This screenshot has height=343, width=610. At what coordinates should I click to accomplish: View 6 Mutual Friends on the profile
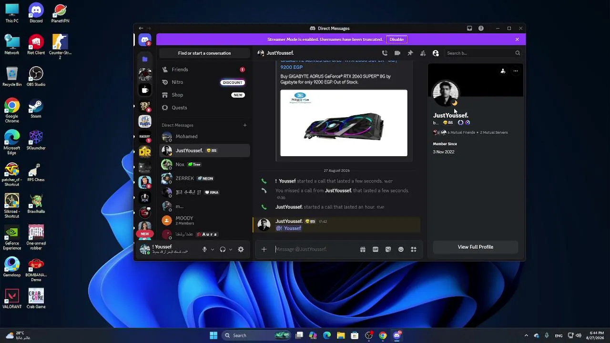(461, 132)
